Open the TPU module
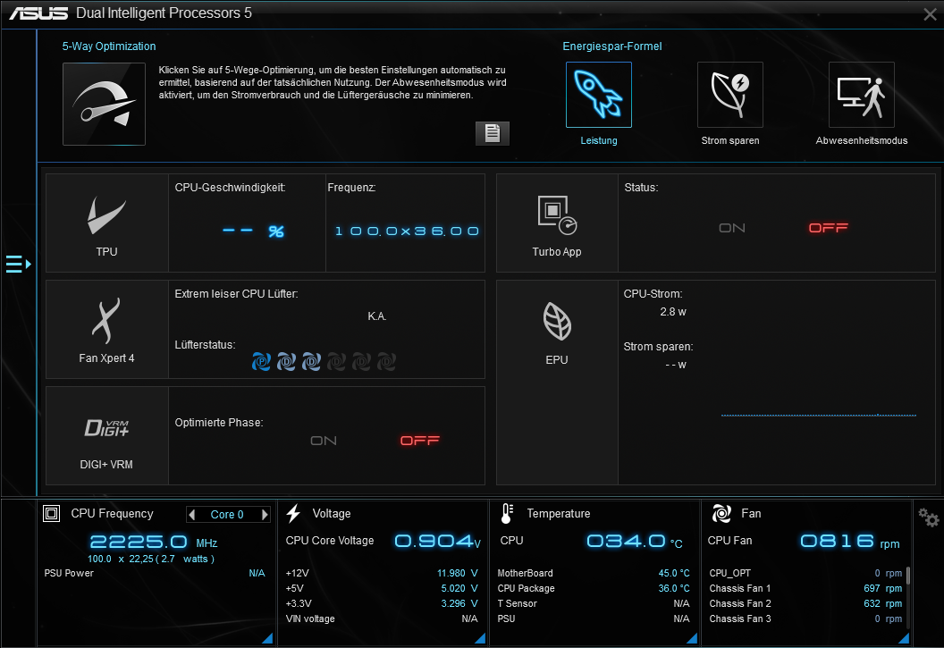Screen dimensions: 944x648 click(107, 223)
